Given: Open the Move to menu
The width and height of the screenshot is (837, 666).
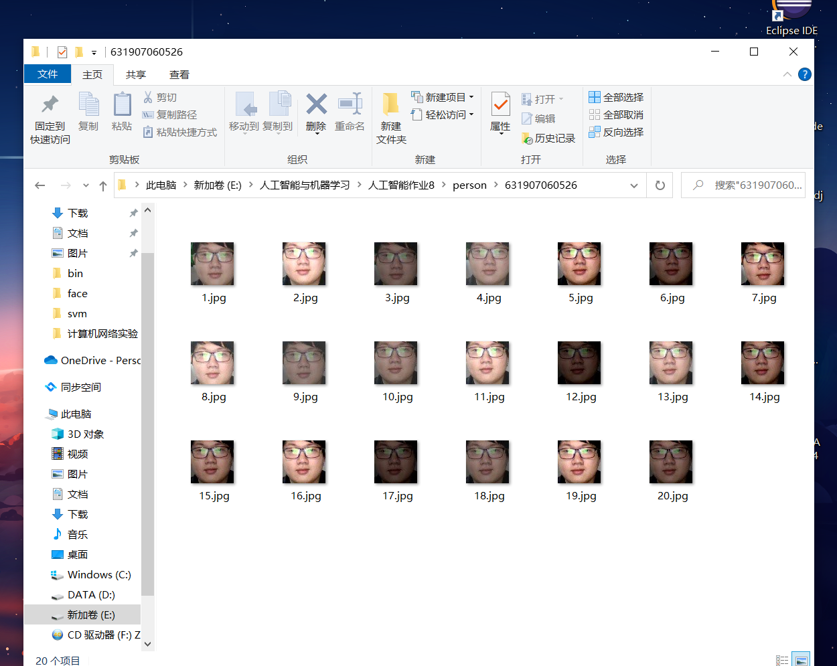Looking at the screenshot, I should pos(244,113).
